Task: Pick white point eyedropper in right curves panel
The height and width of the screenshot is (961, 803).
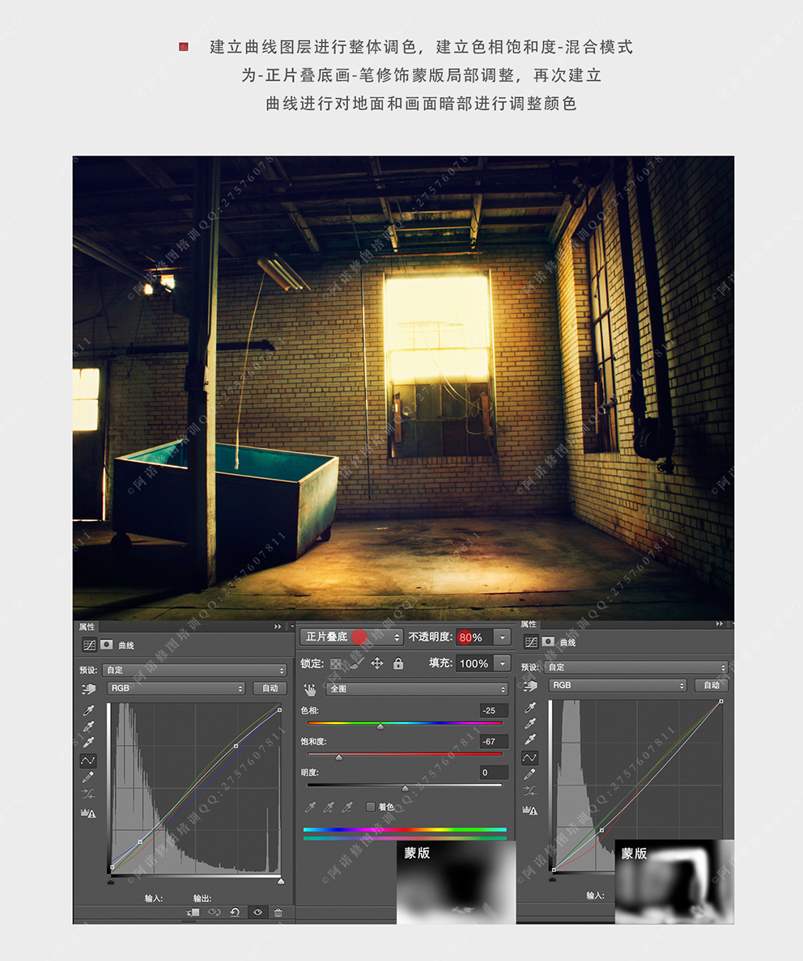Action: point(531,739)
